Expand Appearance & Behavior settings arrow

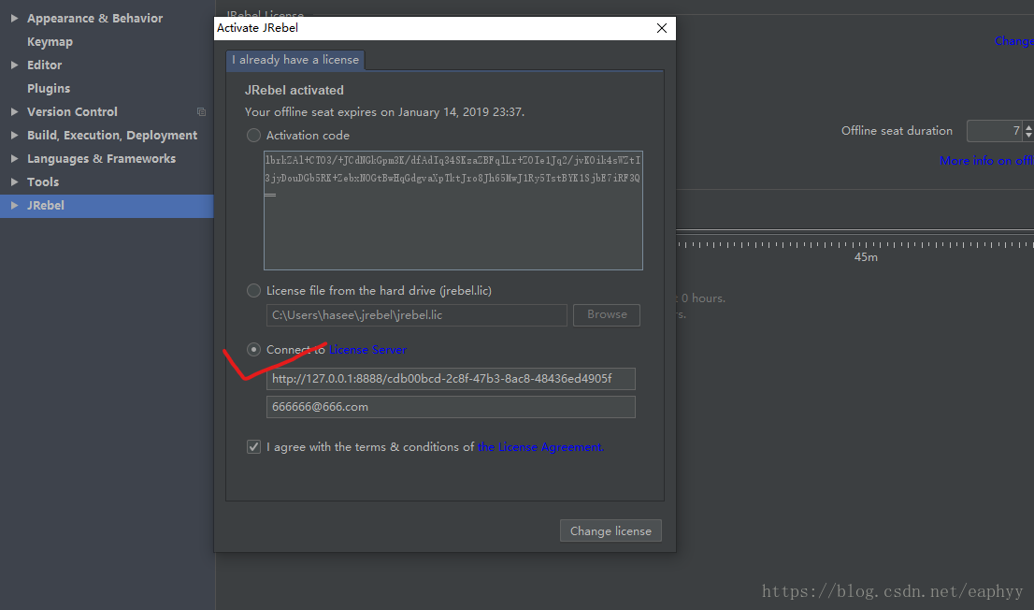pos(14,19)
